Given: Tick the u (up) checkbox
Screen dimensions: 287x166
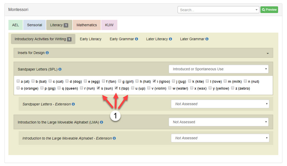Looking at the screenshot, I should coord(133,88).
